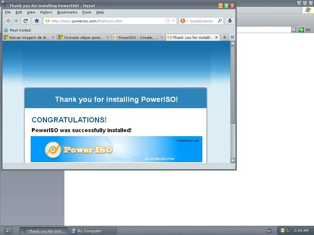The image size is (314, 235).
Task: Click the keyboard icon in taskbar
Action: click(x=269, y=231)
